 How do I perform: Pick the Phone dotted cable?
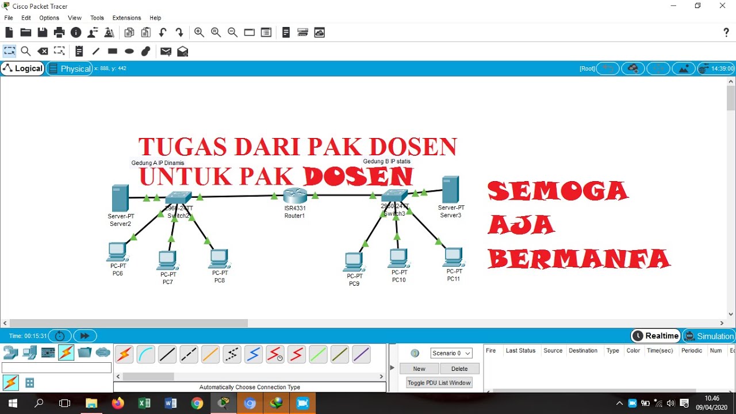click(232, 355)
